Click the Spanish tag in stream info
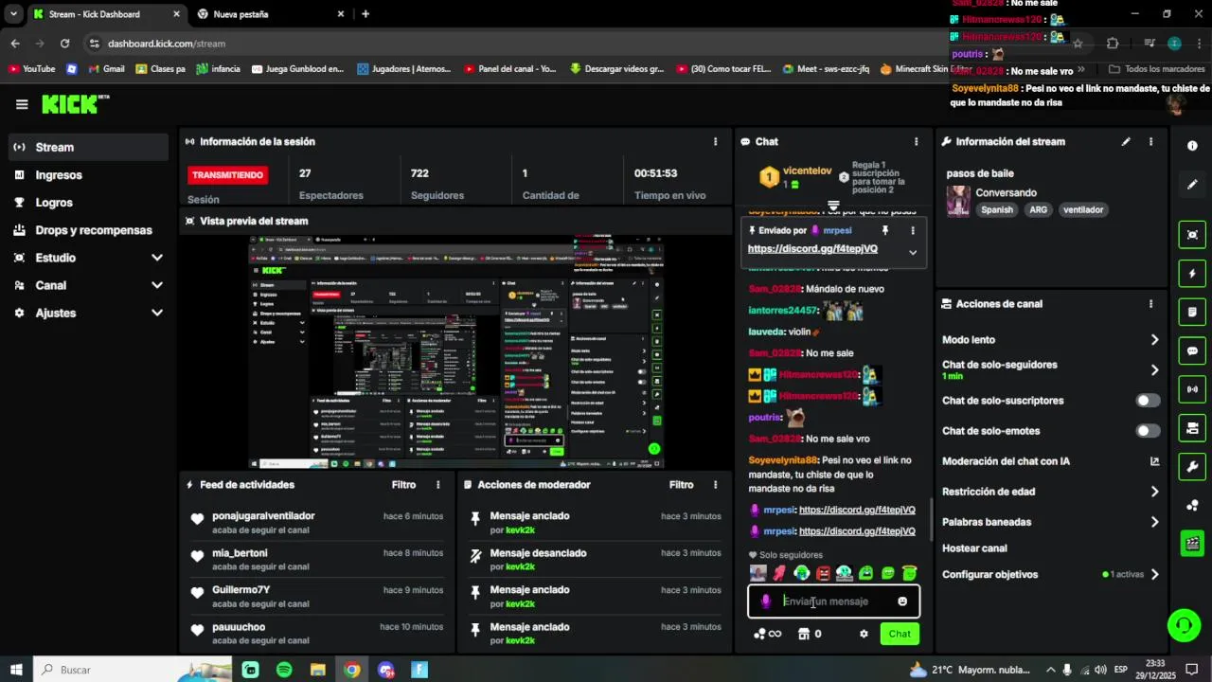1212x682 pixels. (x=997, y=210)
